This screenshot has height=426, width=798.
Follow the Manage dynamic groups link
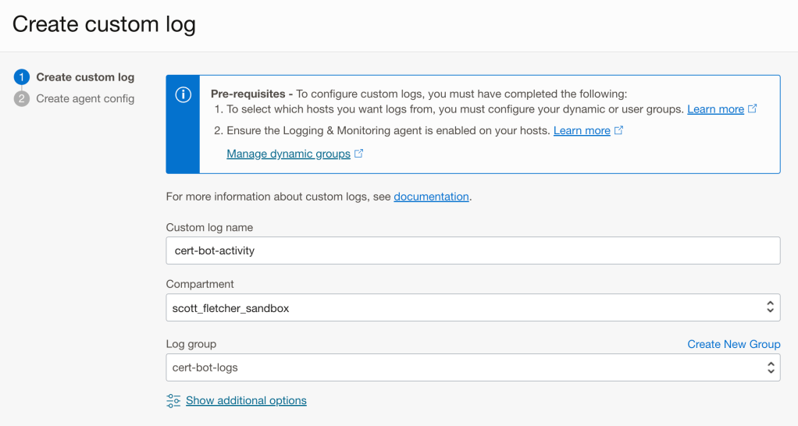click(x=288, y=154)
